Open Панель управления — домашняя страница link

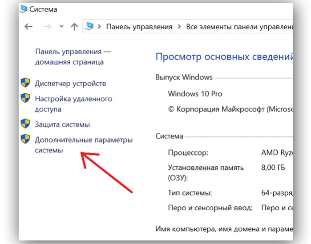pyautogui.click(x=73, y=57)
